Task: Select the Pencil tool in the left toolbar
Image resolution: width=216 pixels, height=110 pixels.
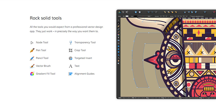Action: click(x=119, y=29)
